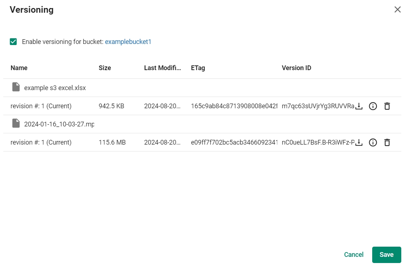Screen dimensions: 414x275
Task: Download the example s3 excel.xlsx revision
Action: pos(359,106)
